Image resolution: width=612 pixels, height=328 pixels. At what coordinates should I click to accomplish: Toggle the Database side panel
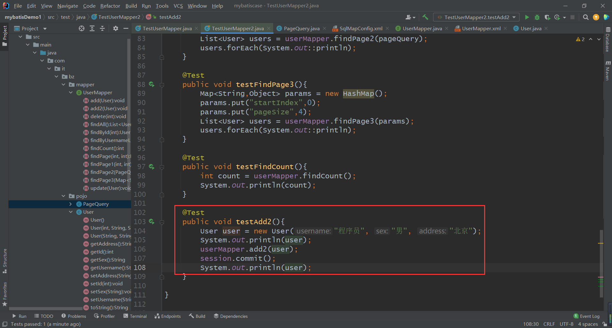coord(608,40)
